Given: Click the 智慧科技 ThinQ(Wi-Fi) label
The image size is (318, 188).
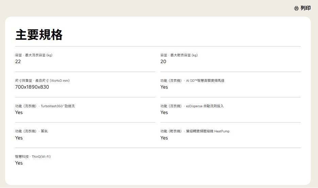Looking at the screenshot, I should (x=33, y=157).
